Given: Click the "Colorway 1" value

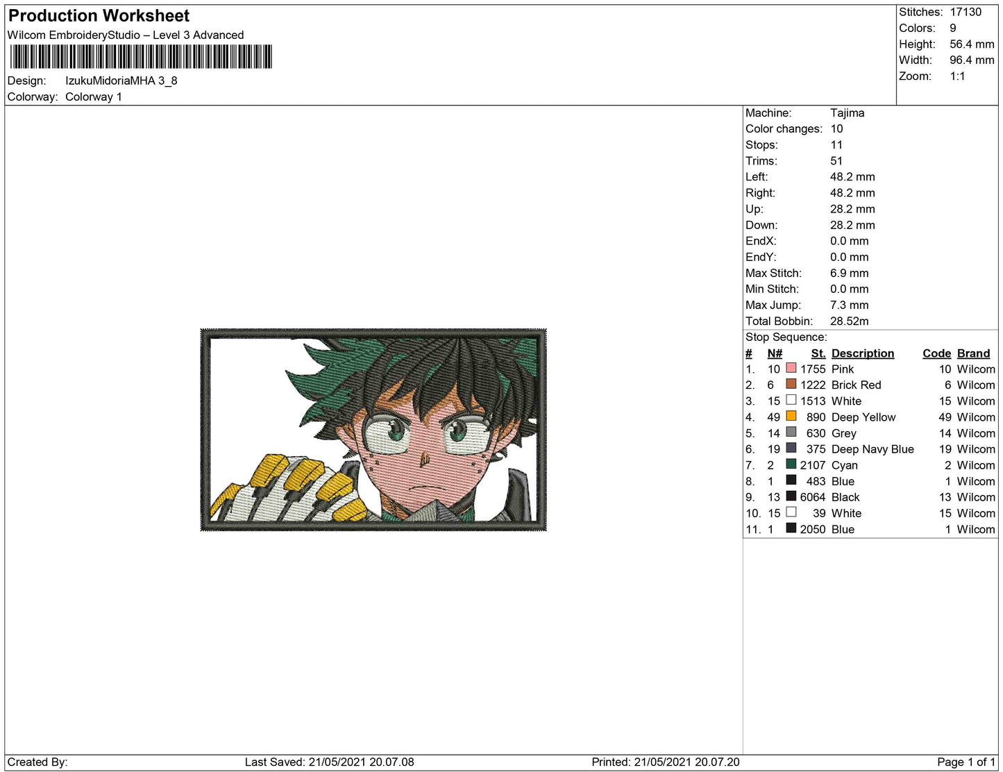Looking at the screenshot, I should click(x=94, y=96).
